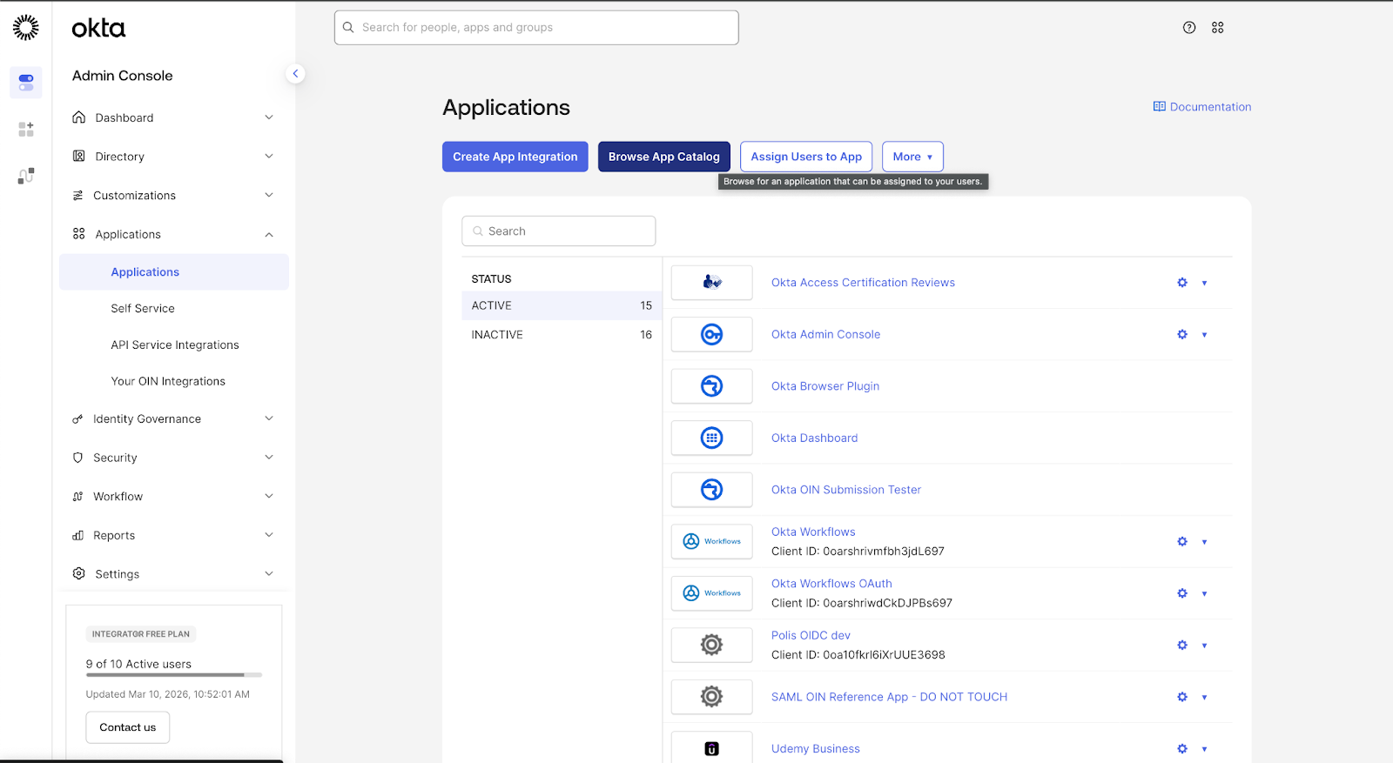Viewport: 1393px width, 763px height.
Task: Open Okta OIN Submission Tester link
Action: [x=846, y=490]
